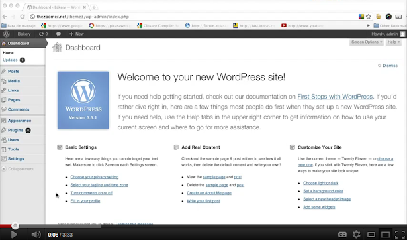Open the Appearance menu in sidebar
Screen dimensions: 407x240
tap(19, 121)
